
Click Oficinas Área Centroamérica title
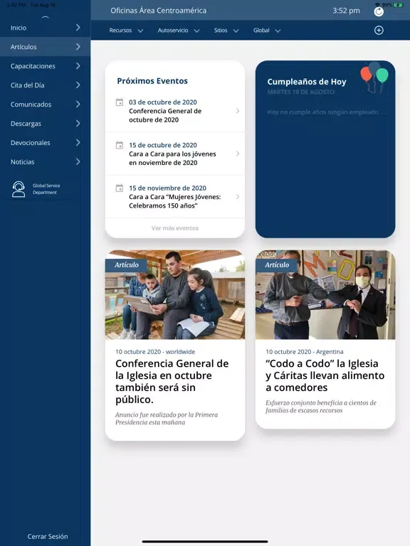(x=158, y=11)
